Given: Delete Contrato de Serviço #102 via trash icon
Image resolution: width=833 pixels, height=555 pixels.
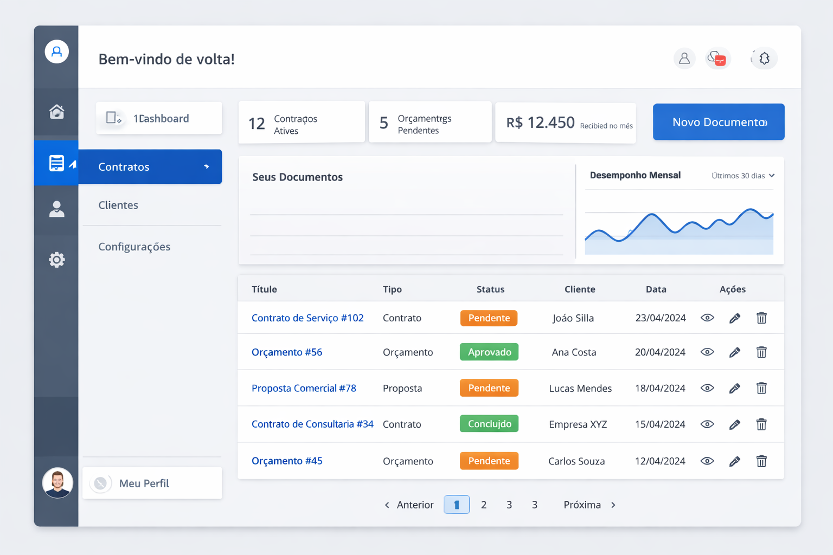Looking at the screenshot, I should [761, 318].
